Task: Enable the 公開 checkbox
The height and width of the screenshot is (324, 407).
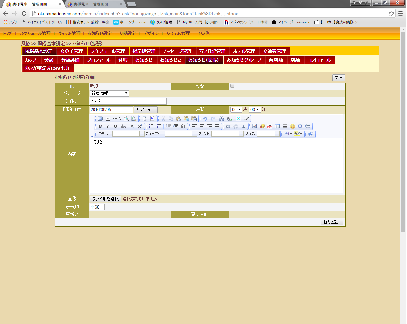Action: (x=232, y=86)
